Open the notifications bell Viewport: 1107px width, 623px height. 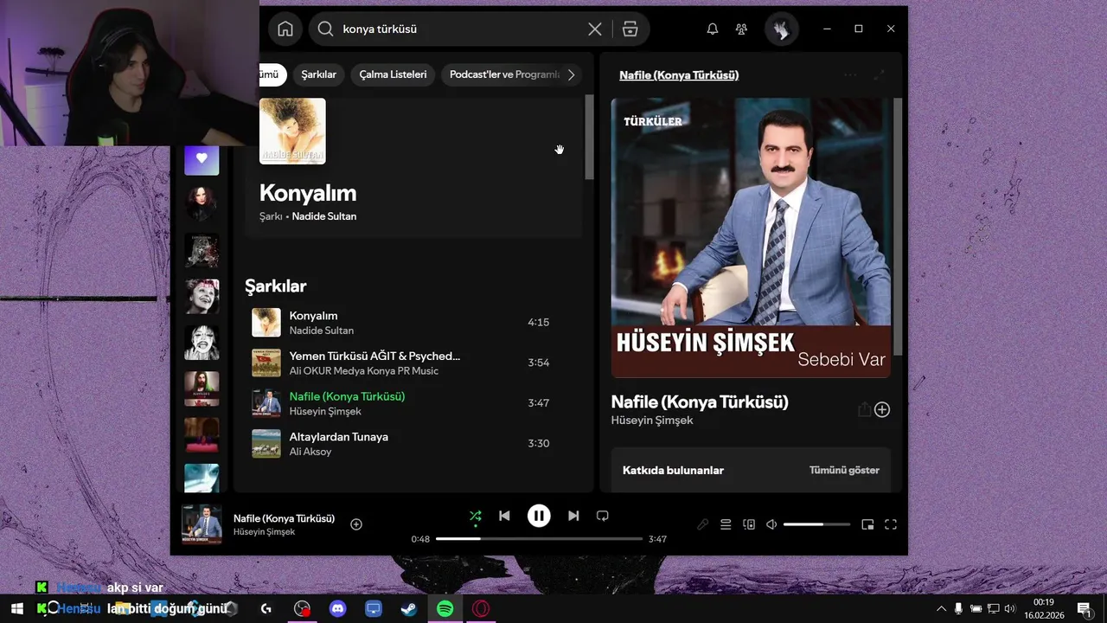pos(713,29)
